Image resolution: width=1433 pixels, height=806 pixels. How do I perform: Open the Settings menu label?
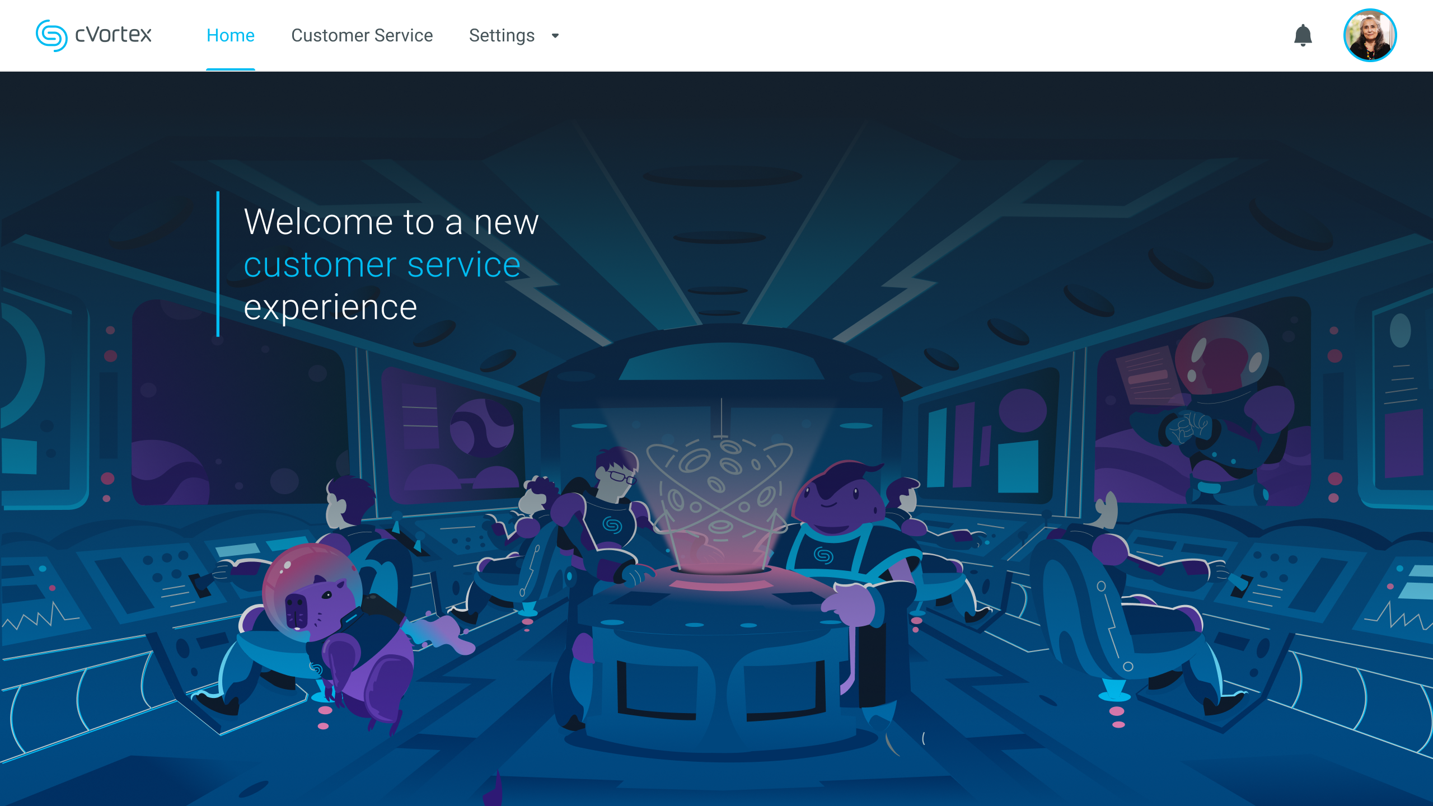[x=502, y=35]
